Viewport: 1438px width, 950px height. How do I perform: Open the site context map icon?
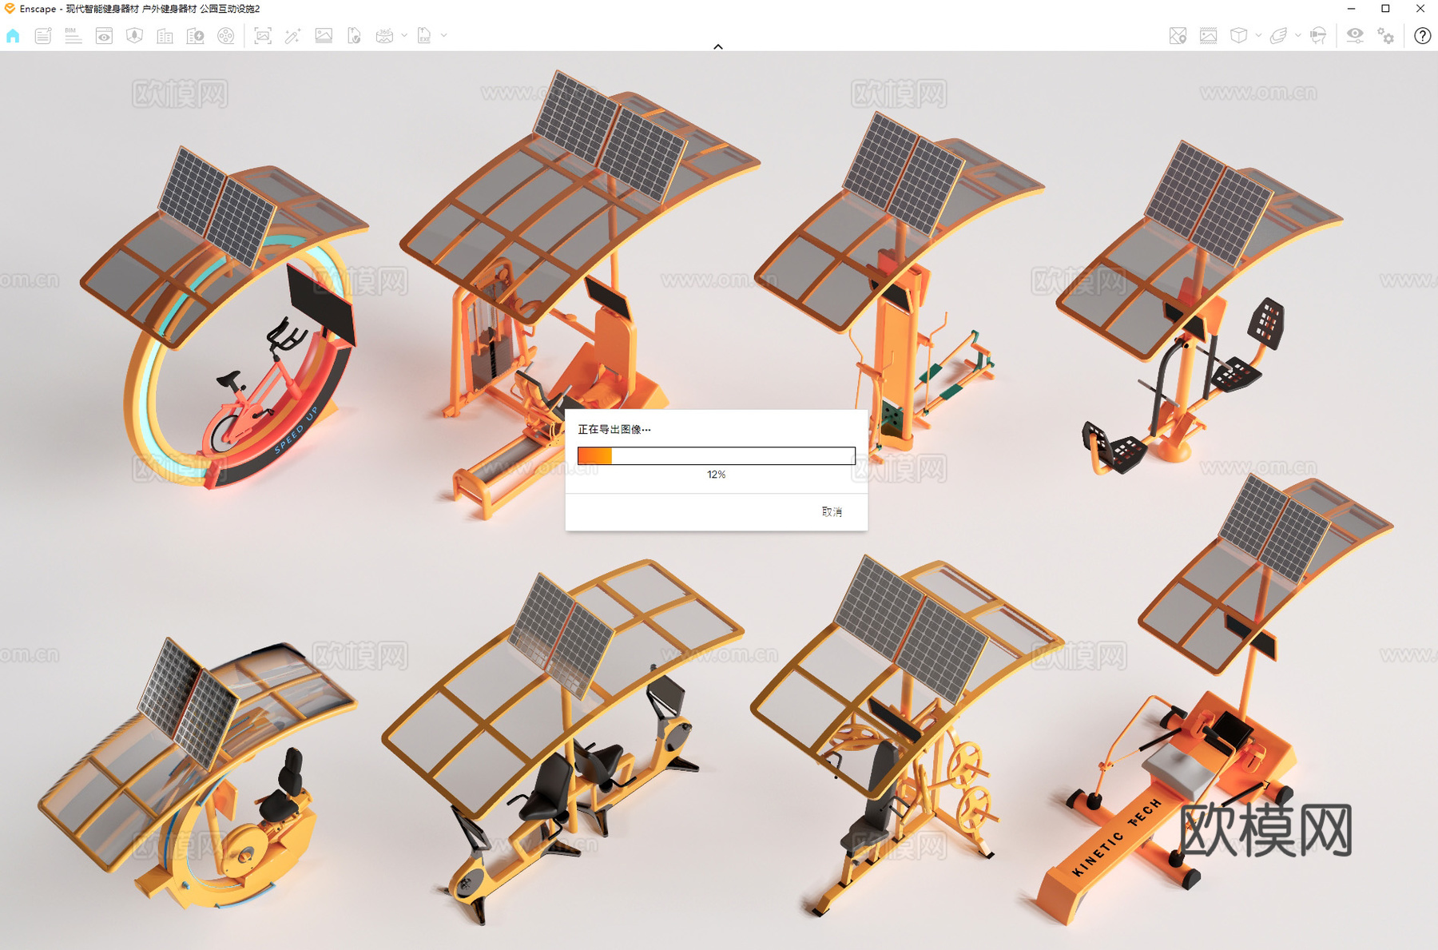pyautogui.click(x=134, y=36)
